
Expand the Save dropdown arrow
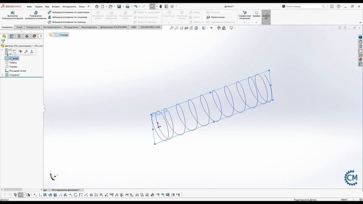tap(123, 6)
